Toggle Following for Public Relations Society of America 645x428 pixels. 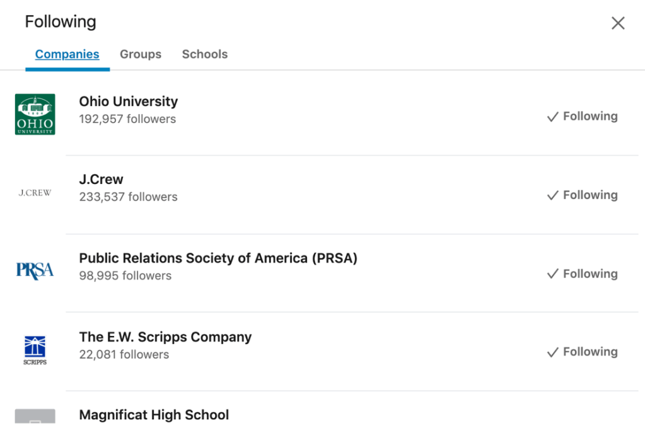point(582,274)
